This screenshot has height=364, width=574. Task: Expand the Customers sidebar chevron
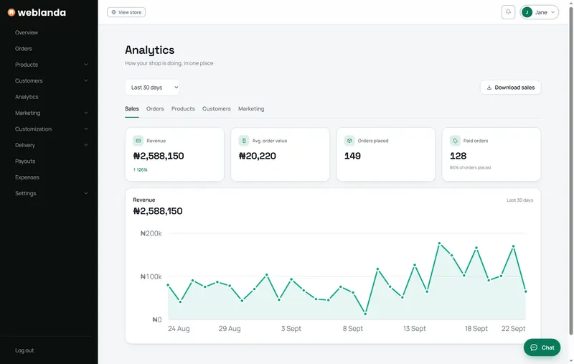click(86, 80)
